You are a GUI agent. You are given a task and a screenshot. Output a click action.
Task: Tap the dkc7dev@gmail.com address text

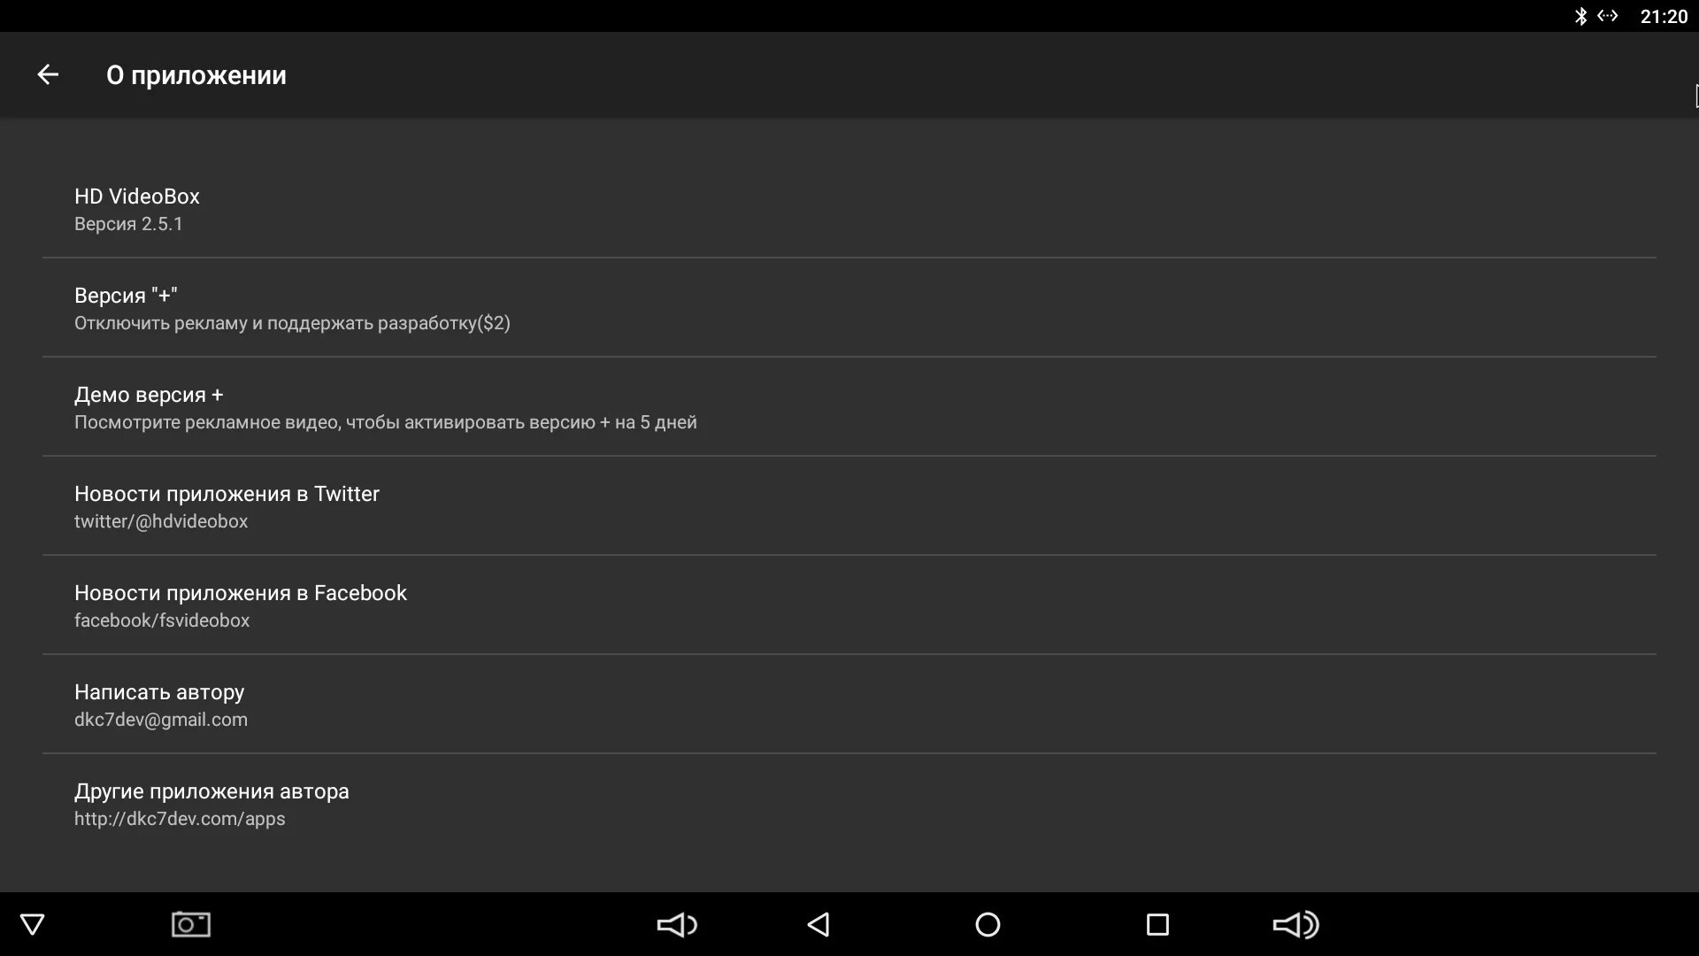point(161,720)
